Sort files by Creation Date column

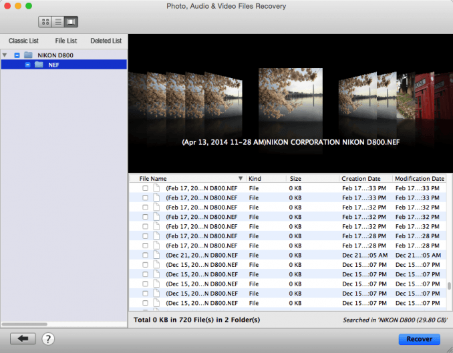pyautogui.click(x=361, y=179)
